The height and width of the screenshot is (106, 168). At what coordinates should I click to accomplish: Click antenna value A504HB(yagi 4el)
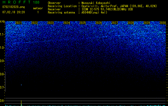click(94, 12)
